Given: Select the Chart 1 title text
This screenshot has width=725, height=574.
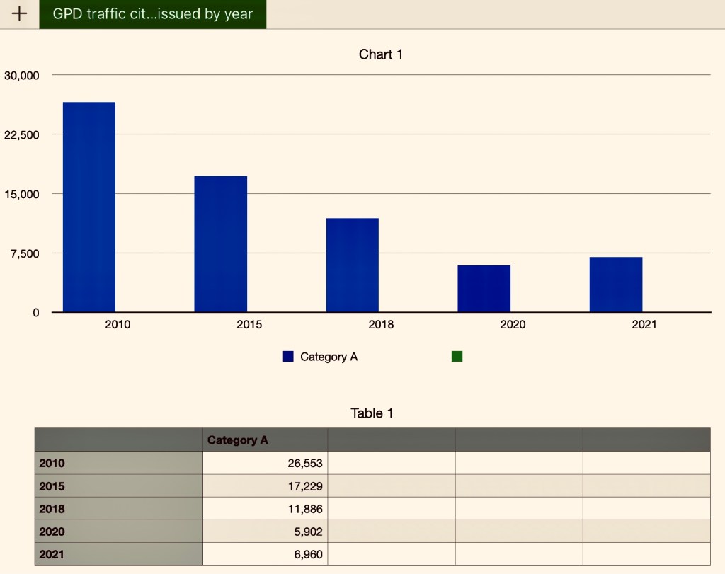Looking at the screenshot, I should point(380,54).
